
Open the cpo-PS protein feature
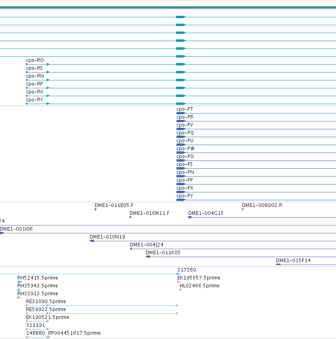point(184,164)
